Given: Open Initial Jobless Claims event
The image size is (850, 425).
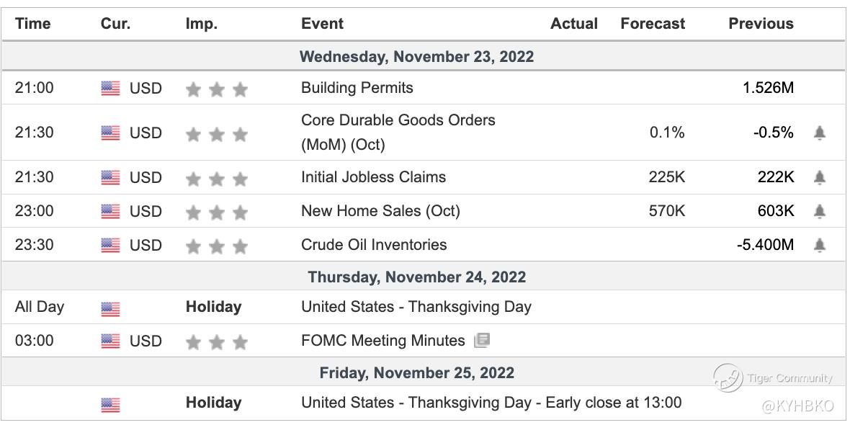Looking at the screenshot, I should 373,177.
